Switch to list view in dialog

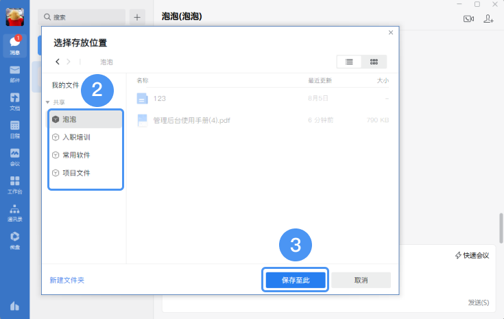click(349, 62)
